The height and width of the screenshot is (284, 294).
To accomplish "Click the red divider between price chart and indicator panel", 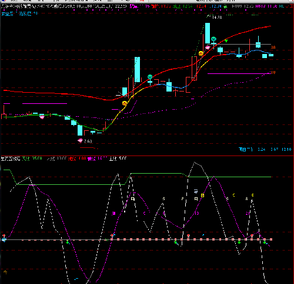I will click(x=147, y=155).
